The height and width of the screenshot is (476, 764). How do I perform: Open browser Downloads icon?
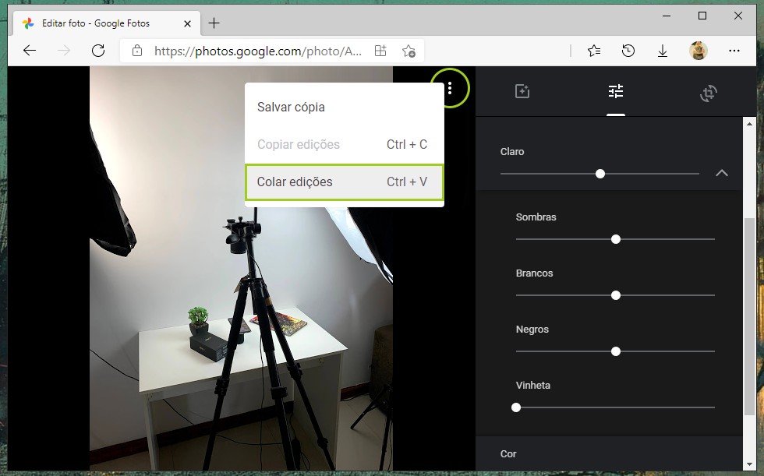663,51
